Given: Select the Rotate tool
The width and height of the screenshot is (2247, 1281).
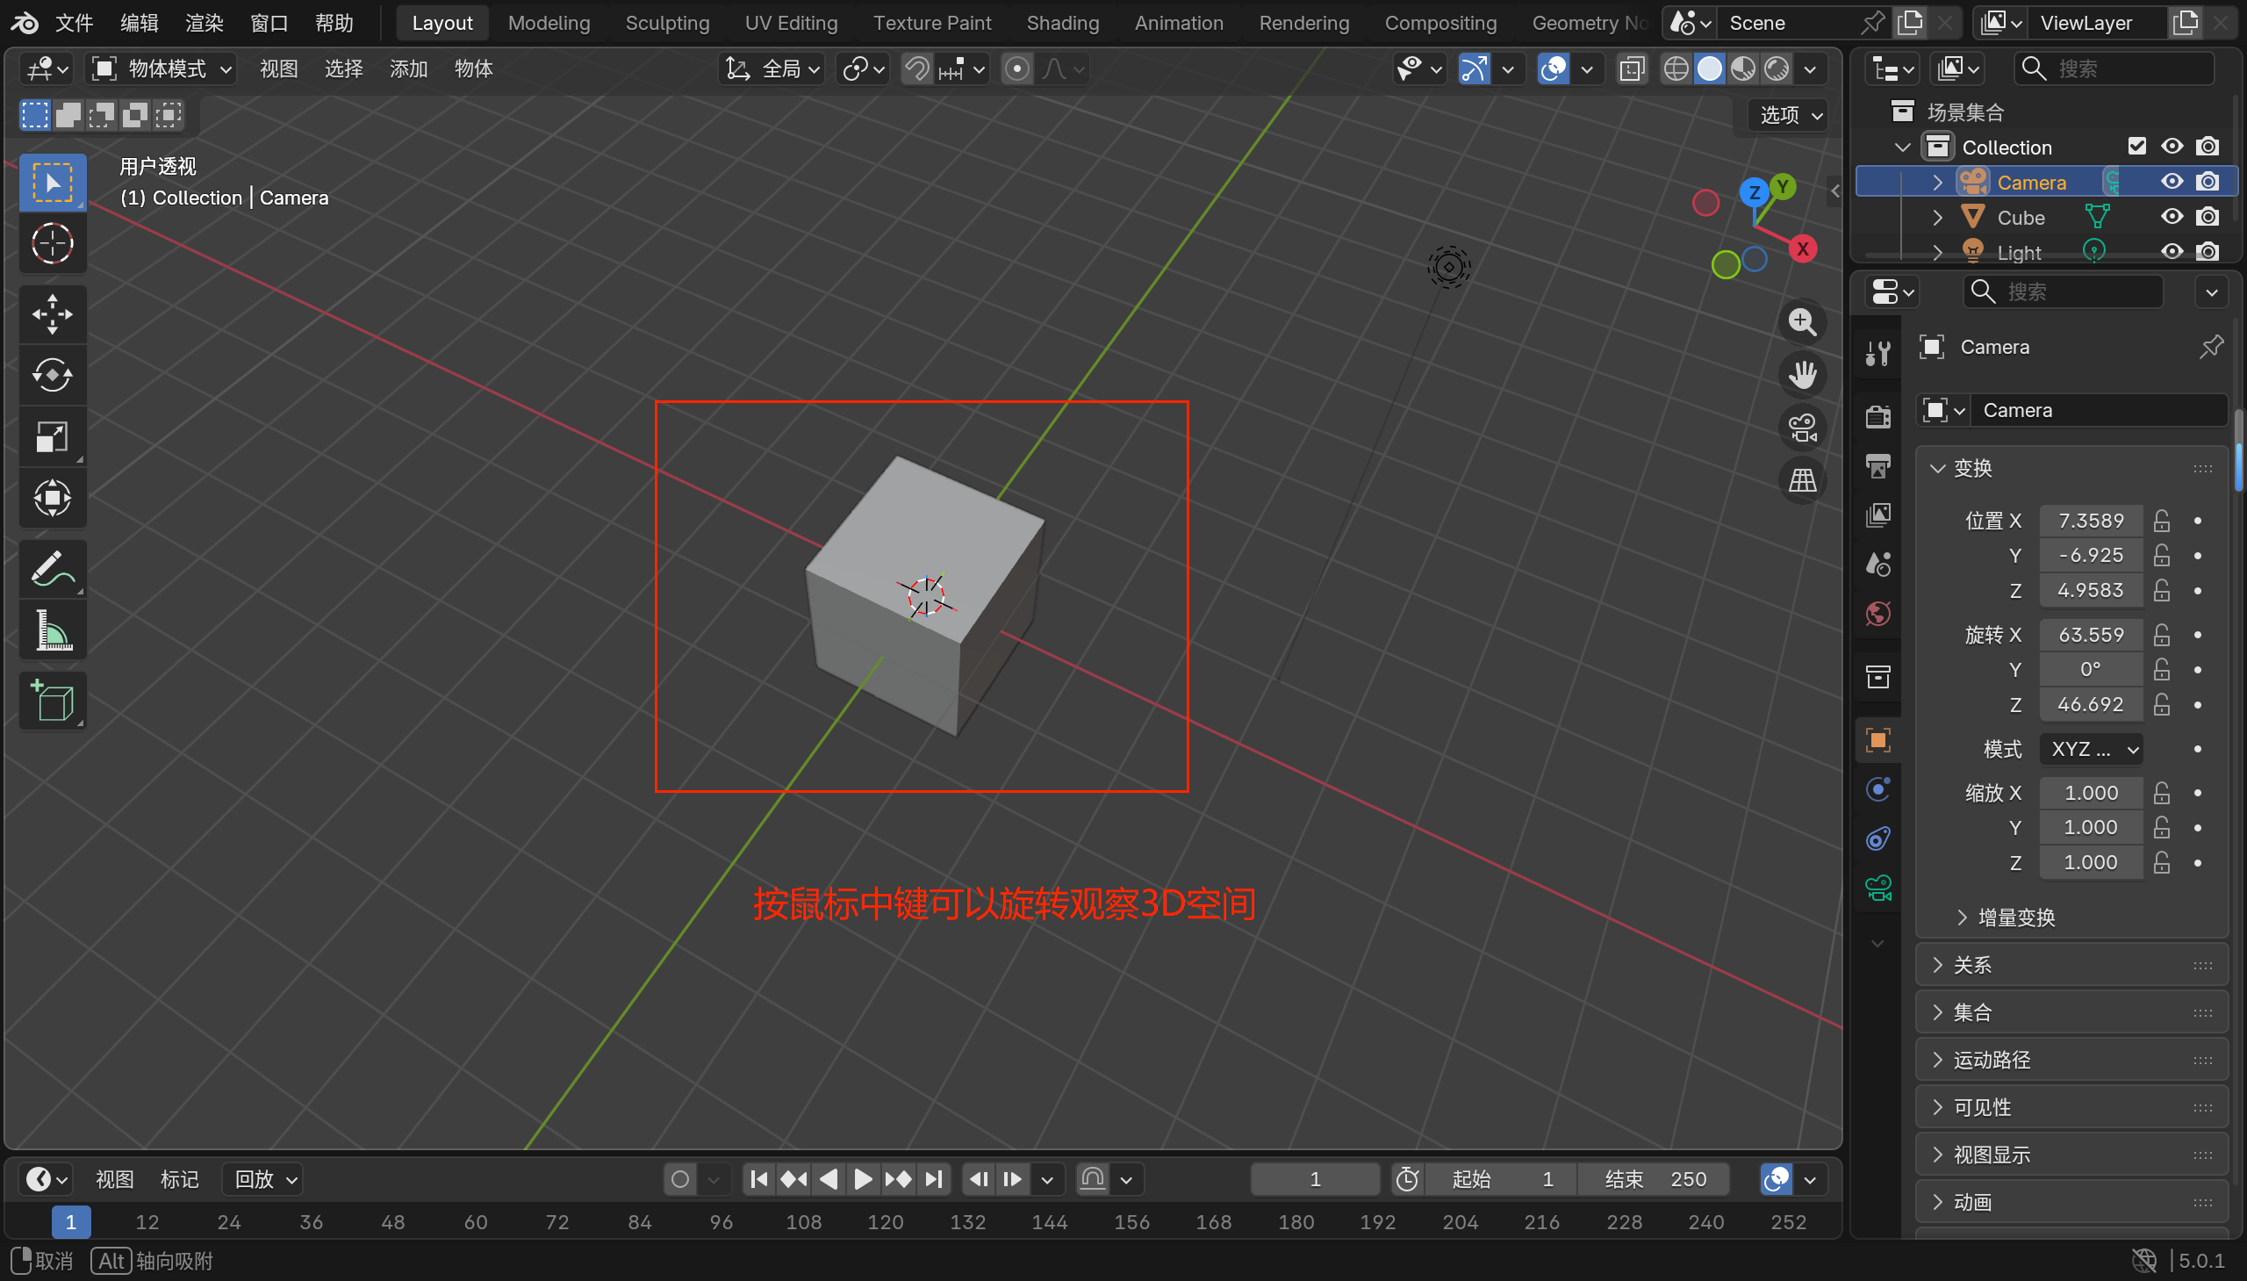Looking at the screenshot, I should [52, 376].
